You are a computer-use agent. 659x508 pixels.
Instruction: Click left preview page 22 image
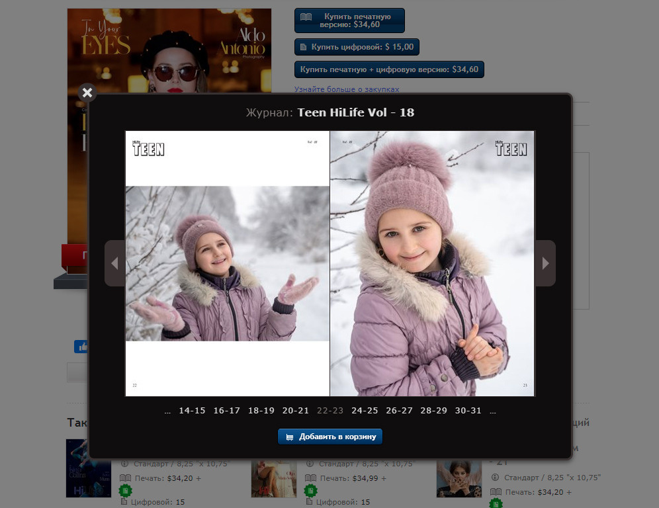tap(228, 263)
